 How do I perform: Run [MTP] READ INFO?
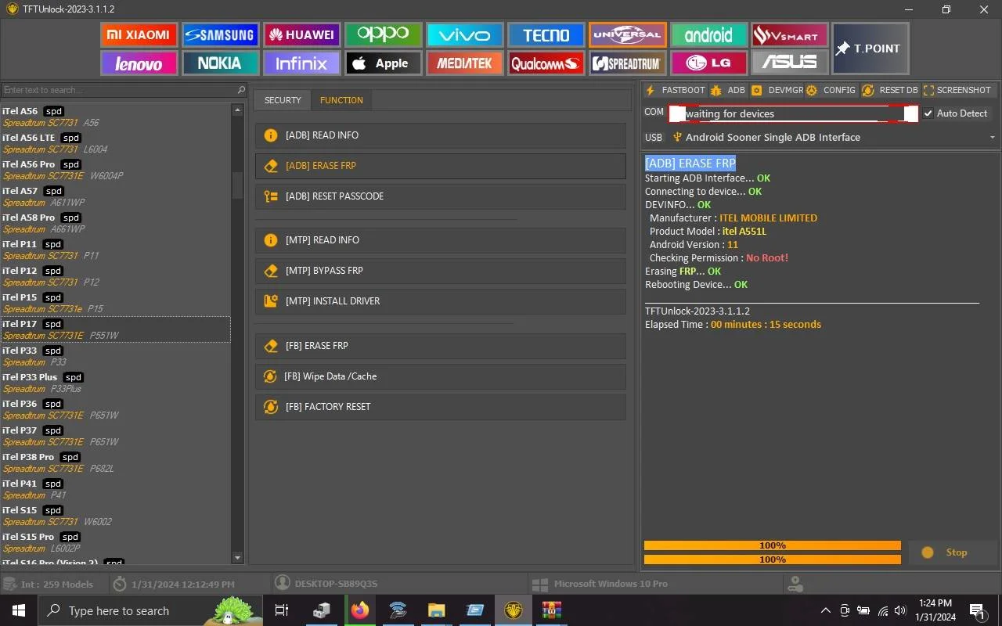click(440, 240)
